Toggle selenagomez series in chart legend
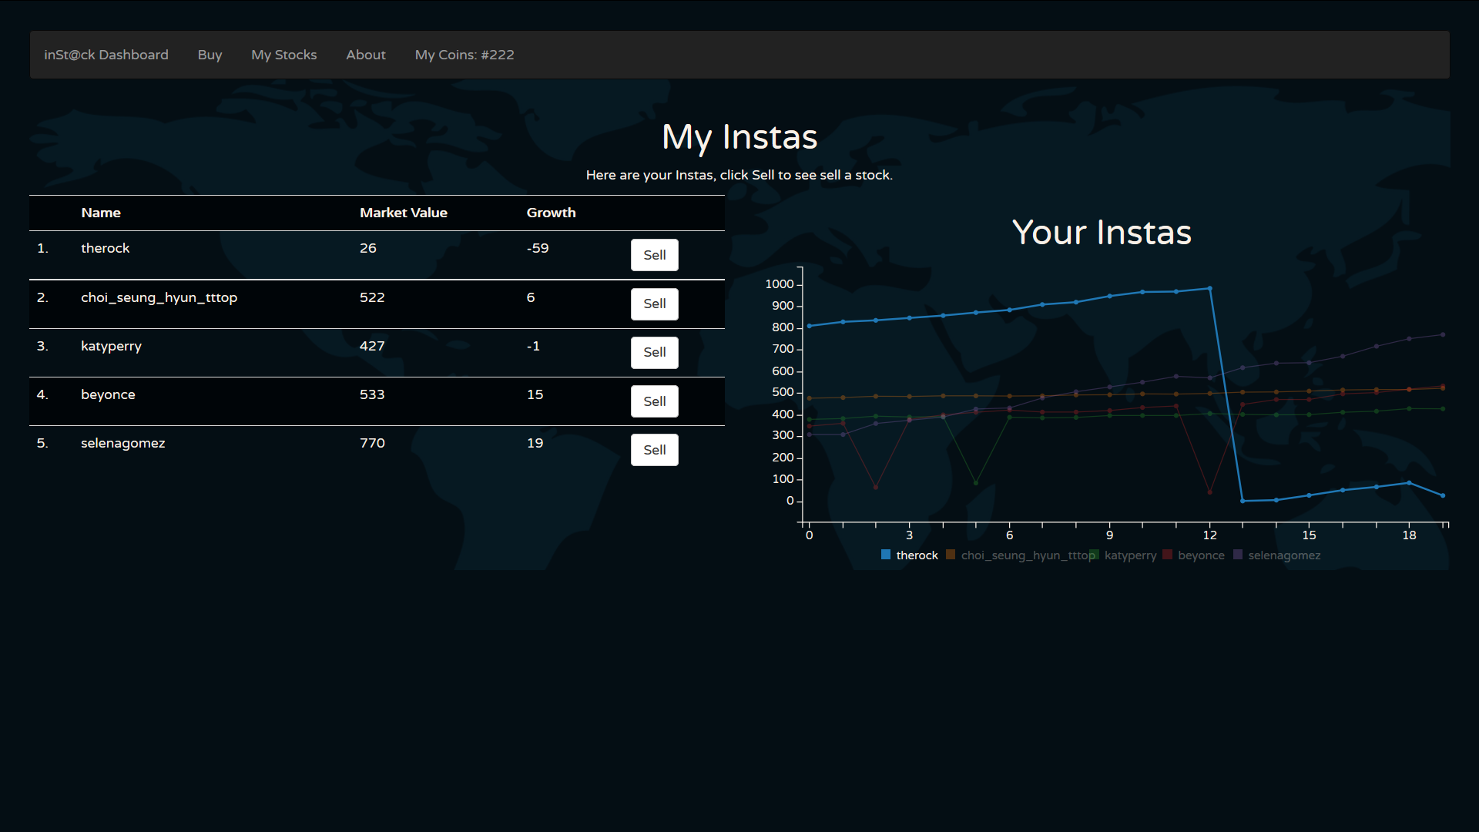The height and width of the screenshot is (832, 1479). 1283,555
